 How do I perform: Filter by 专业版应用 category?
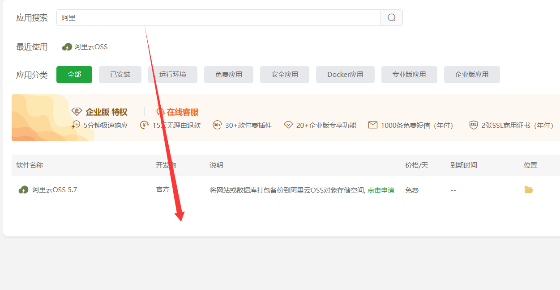[x=409, y=75]
